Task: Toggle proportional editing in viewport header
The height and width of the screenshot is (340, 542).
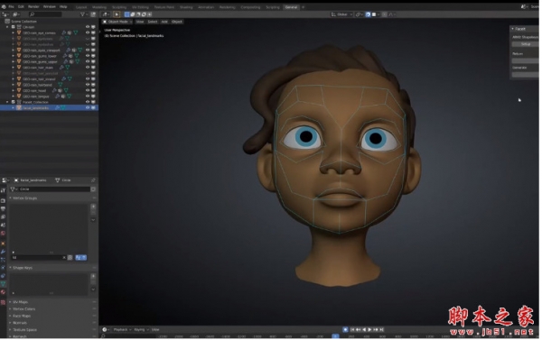Action: pos(385,14)
